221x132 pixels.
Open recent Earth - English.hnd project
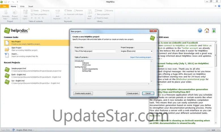click(x=36, y=76)
